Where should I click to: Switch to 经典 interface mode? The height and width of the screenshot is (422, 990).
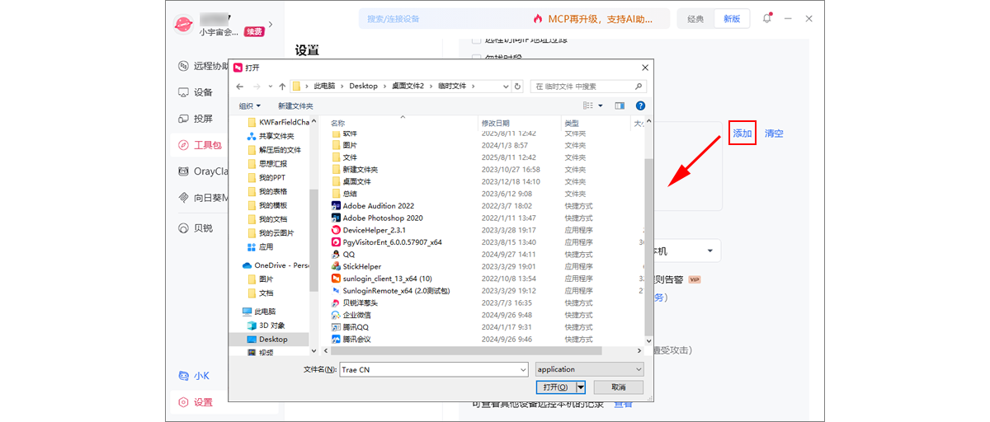tap(695, 19)
